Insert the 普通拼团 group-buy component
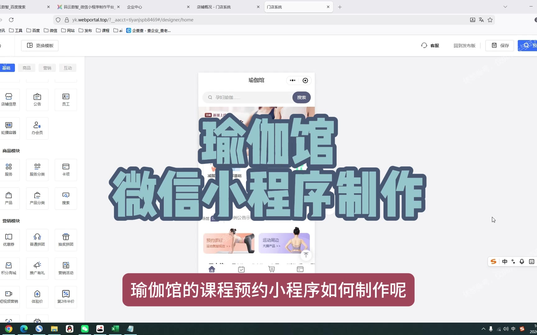 pos(37,240)
